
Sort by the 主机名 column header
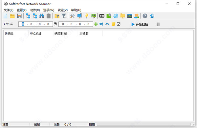point(90,34)
